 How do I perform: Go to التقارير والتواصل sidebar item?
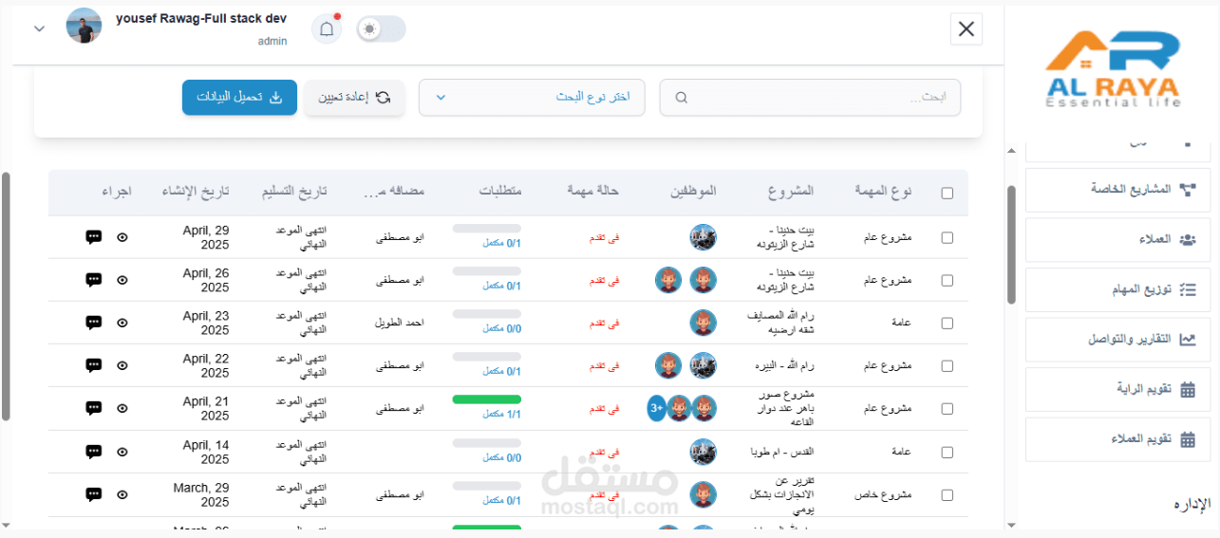pos(1117,340)
